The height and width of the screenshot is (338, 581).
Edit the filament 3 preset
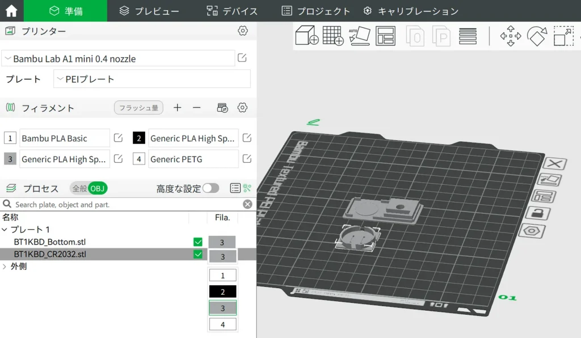click(118, 159)
